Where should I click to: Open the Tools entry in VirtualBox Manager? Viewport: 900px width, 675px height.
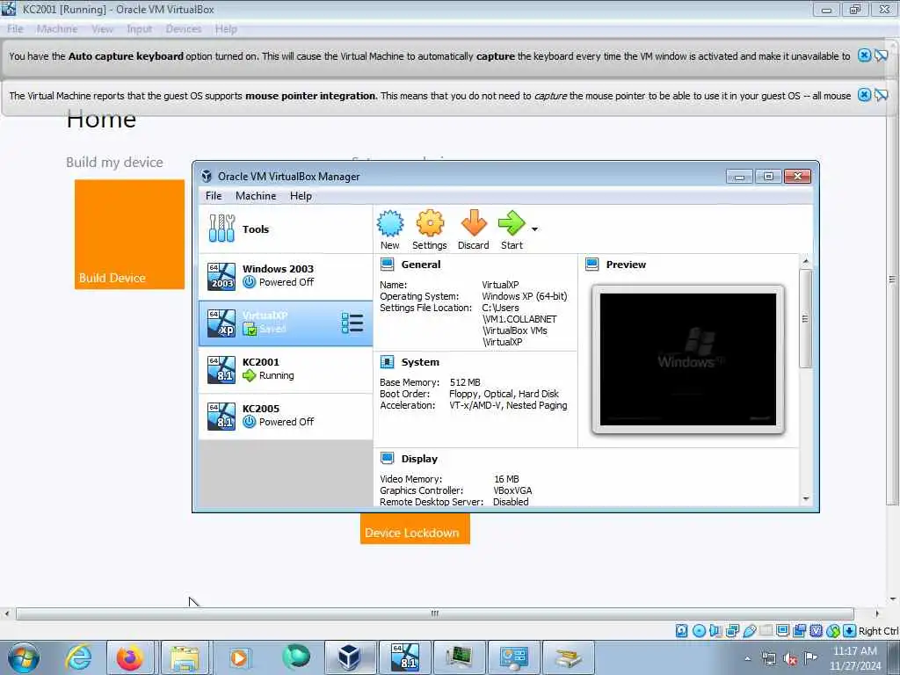(x=286, y=229)
